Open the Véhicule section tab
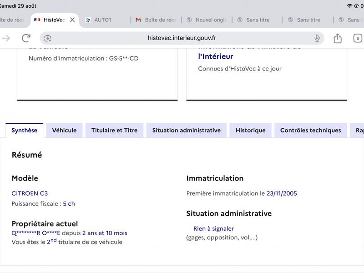Viewport: 364px width, 273px height. 64,130
